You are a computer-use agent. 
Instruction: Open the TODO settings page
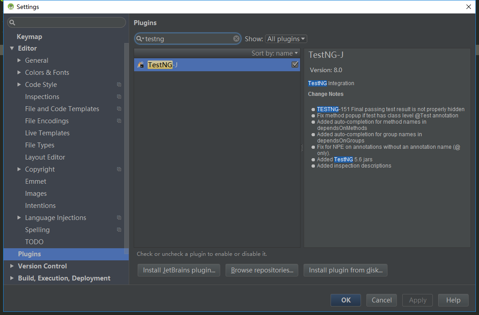tap(34, 242)
